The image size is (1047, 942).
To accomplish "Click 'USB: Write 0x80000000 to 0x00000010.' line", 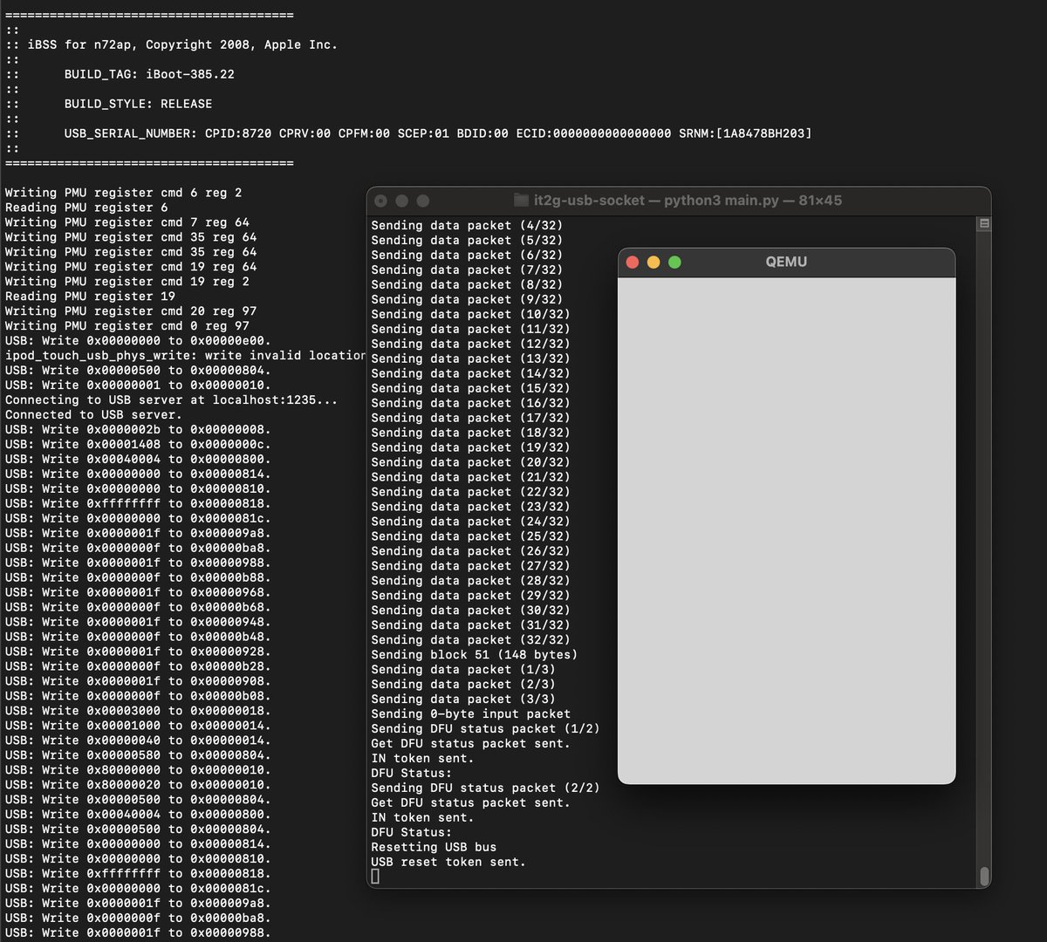I will pyautogui.click(x=138, y=771).
